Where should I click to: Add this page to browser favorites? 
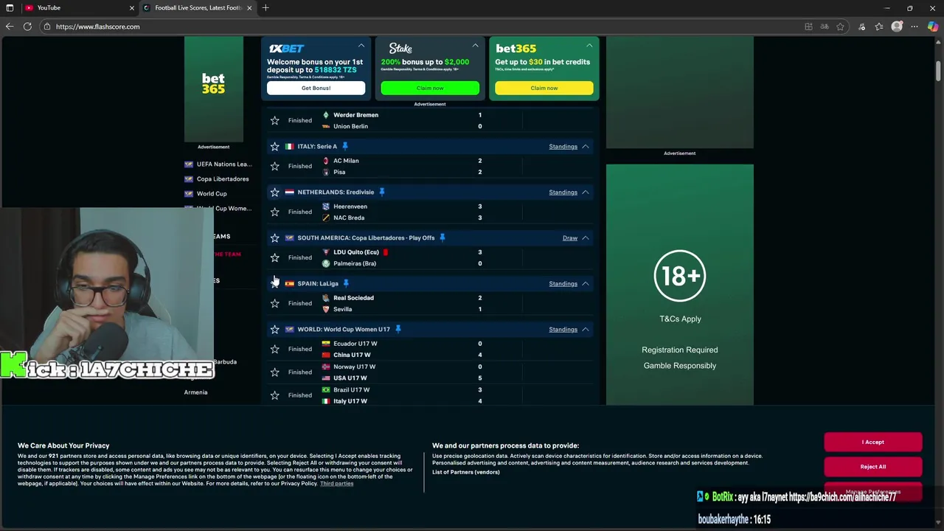pos(840,27)
